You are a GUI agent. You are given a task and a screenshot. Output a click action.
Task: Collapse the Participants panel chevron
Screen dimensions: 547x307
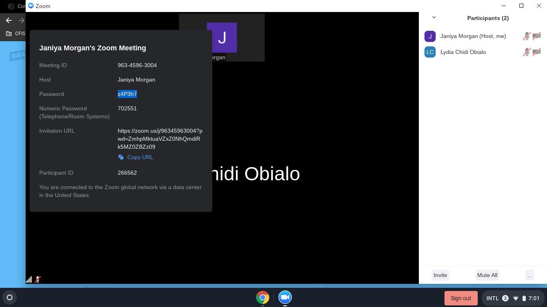(x=434, y=18)
